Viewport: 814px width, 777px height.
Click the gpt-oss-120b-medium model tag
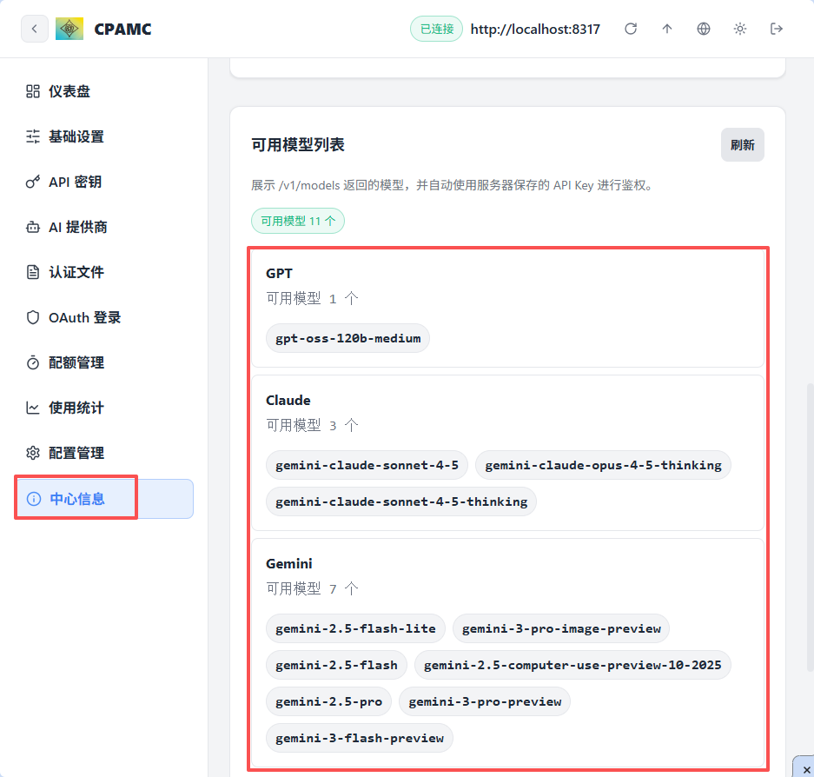coord(347,338)
